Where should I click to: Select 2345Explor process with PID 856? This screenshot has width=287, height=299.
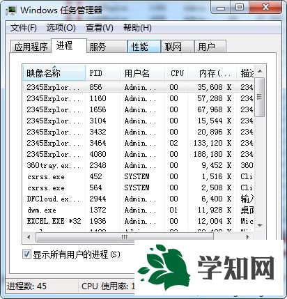pyautogui.click(x=139, y=87)
